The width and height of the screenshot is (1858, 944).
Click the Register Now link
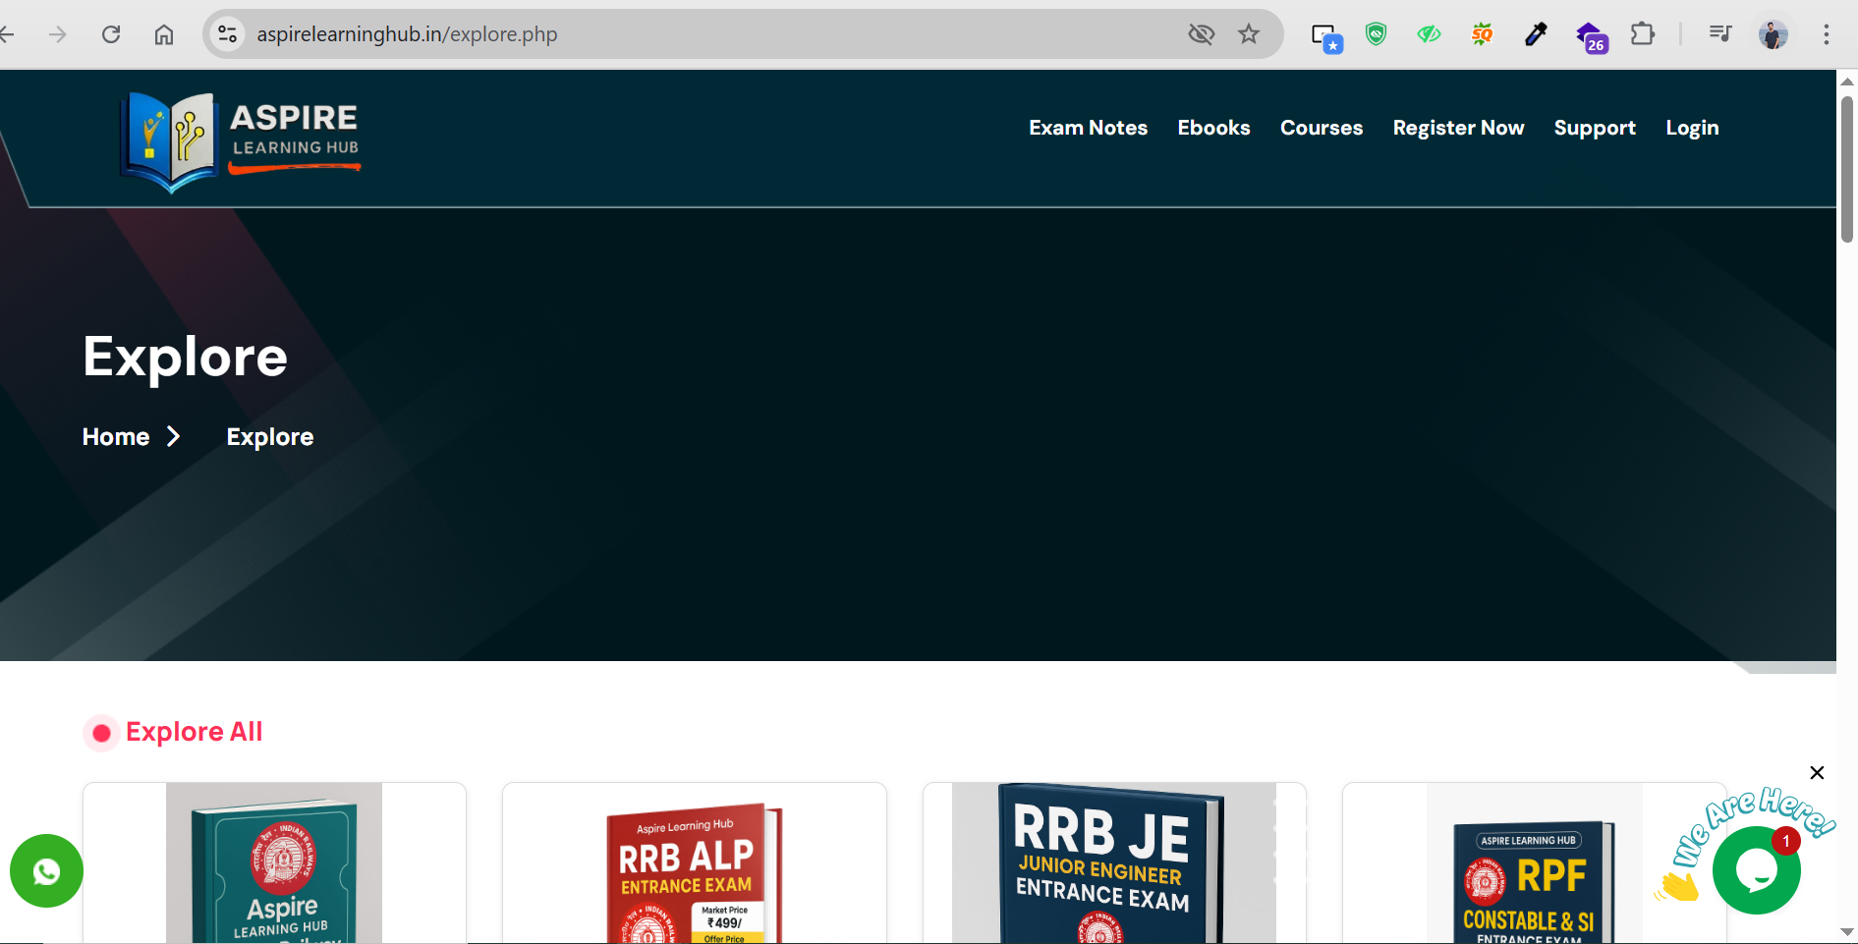point(1458,128)
